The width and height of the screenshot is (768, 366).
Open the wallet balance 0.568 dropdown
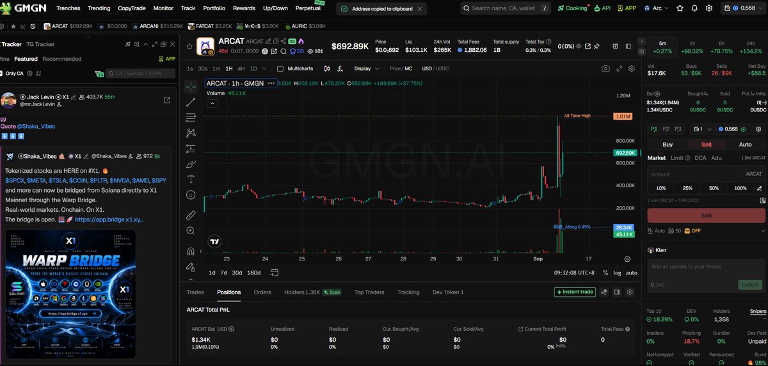click(743, 8)
